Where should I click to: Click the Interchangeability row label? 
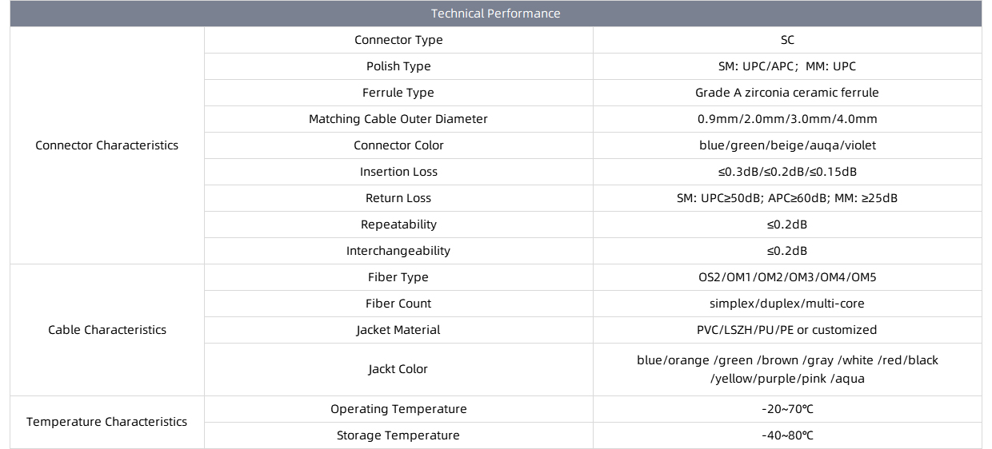398,251
